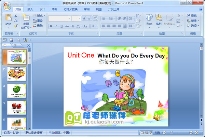Toggle text Shadow formatting

72,26
